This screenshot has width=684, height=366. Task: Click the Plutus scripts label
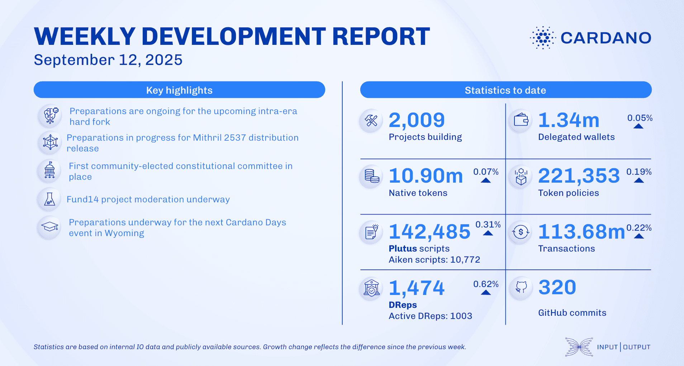419,249
